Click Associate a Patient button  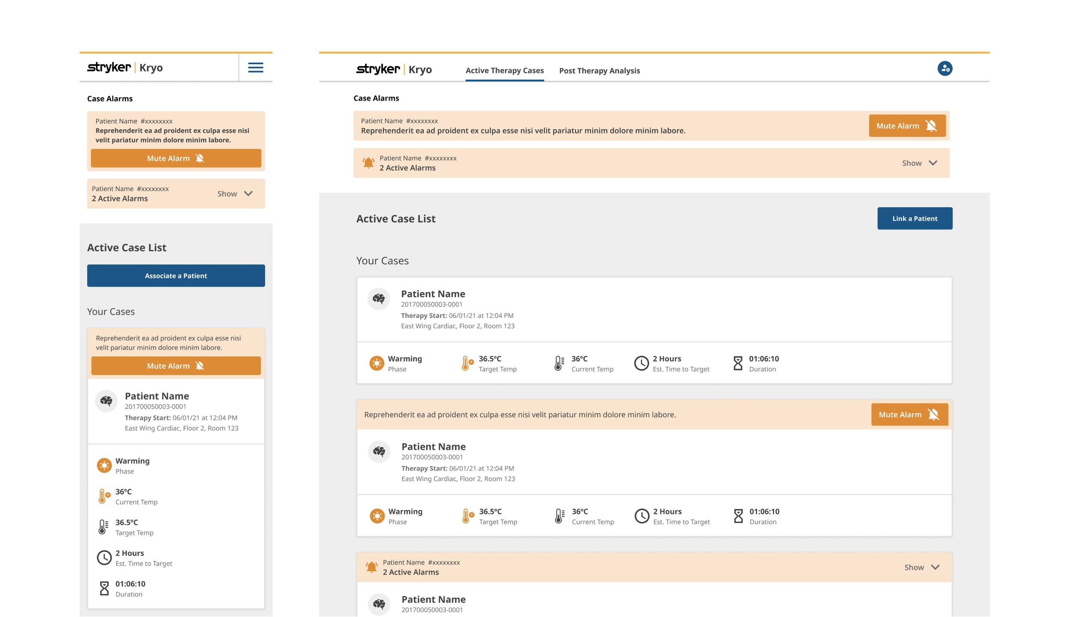176,276
